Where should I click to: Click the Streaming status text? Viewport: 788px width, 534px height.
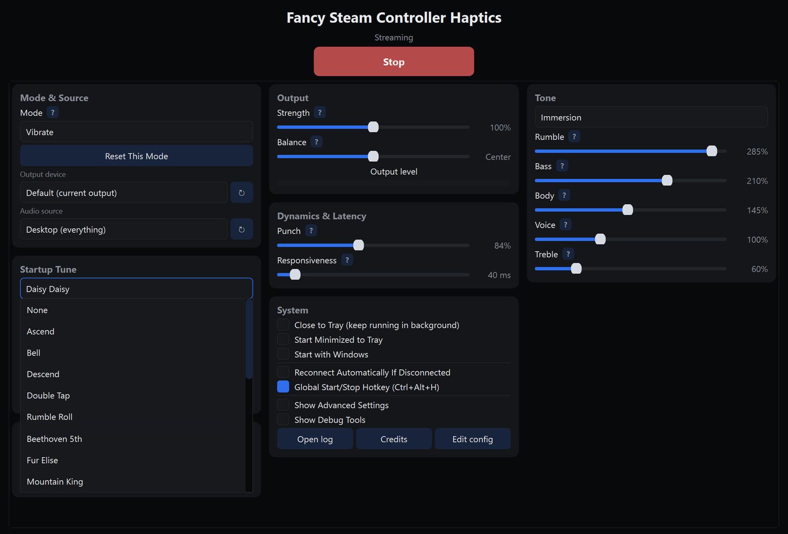pos(394,38)
